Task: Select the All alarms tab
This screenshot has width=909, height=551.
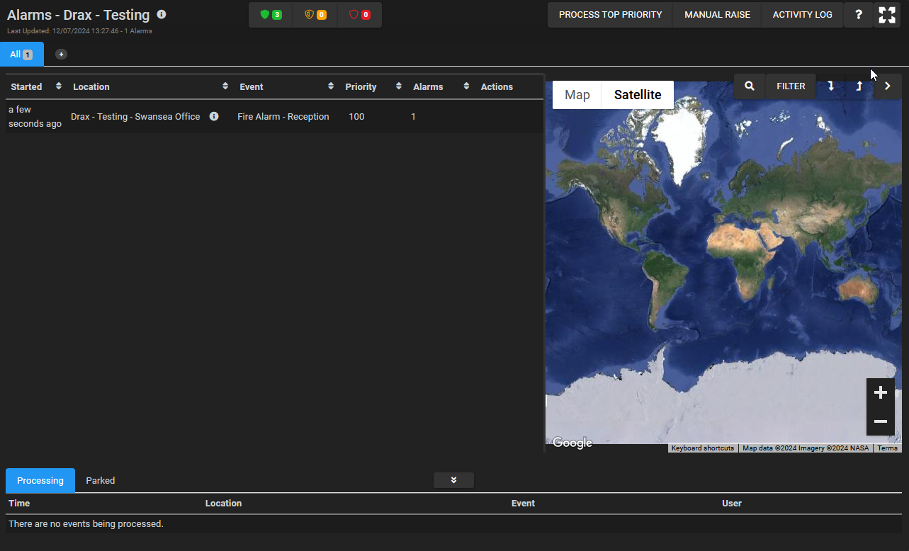Action: click(x=22, y=55)
